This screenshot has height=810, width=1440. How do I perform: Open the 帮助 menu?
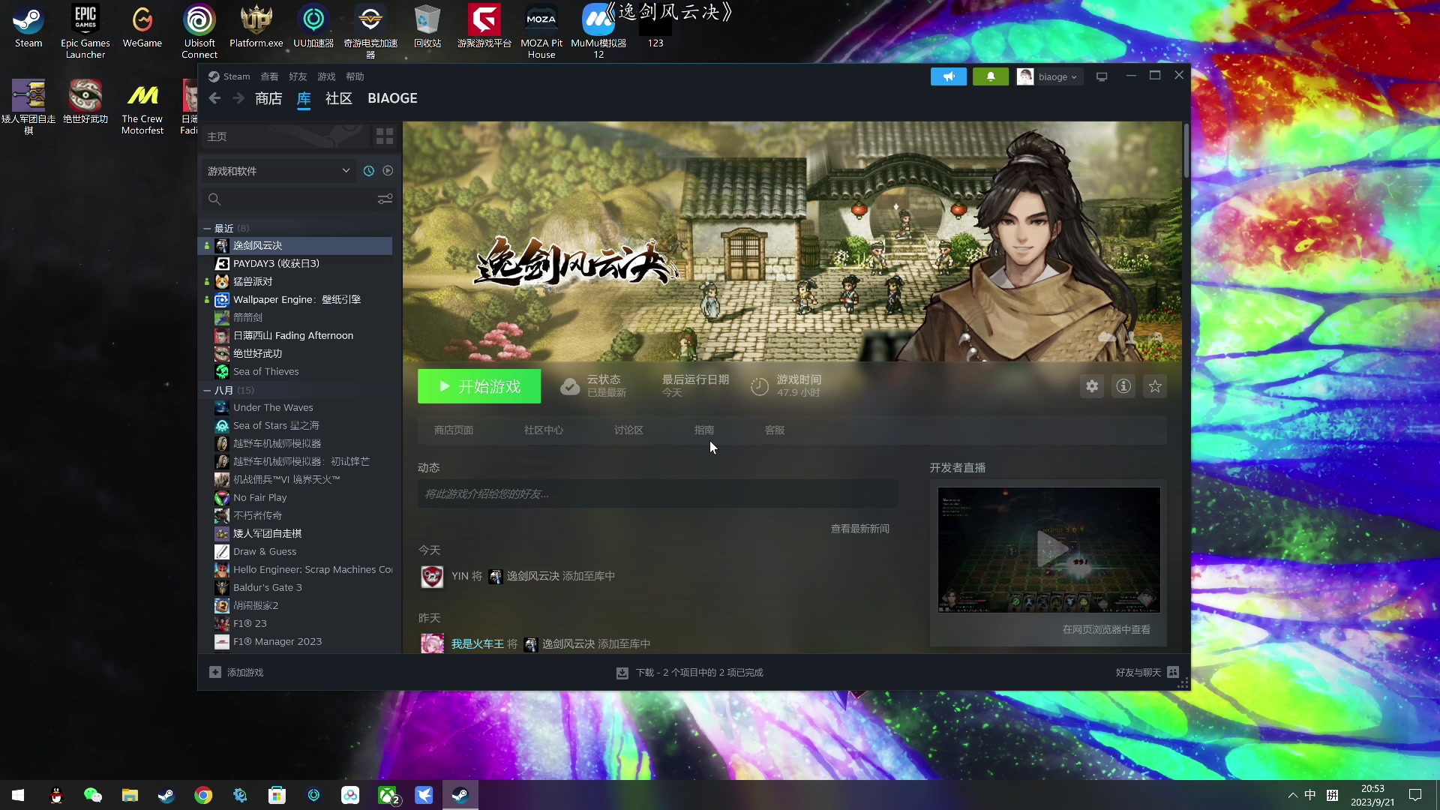[355, 76]
